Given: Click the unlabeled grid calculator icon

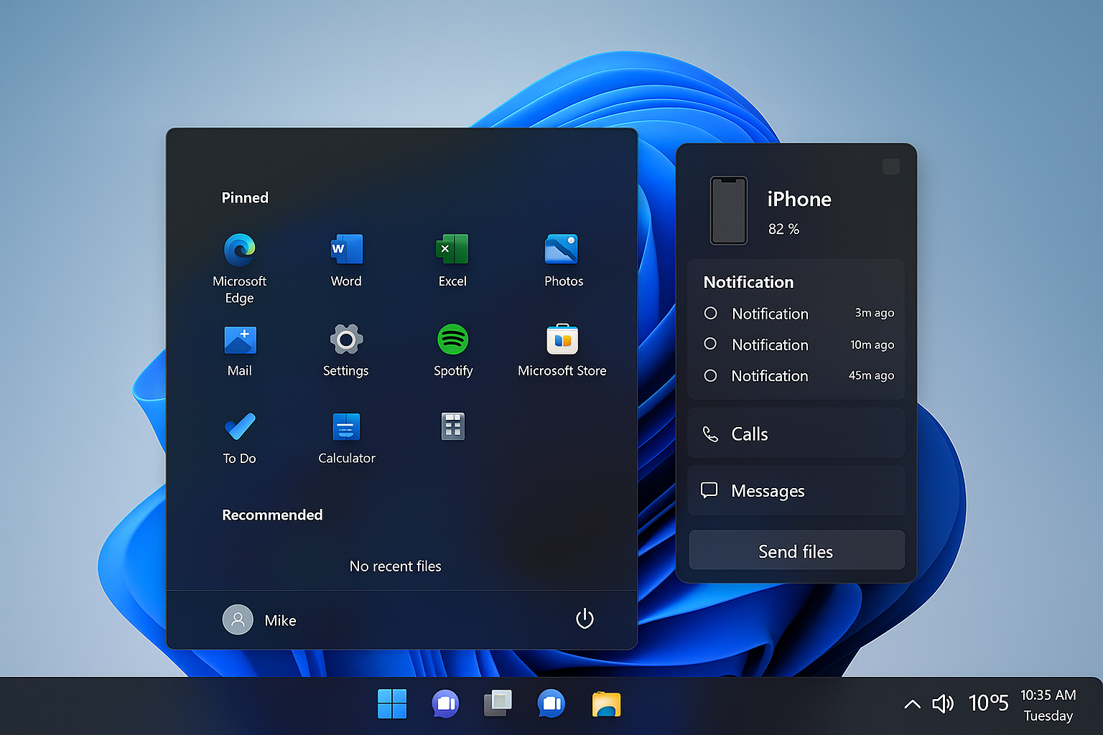Looking at the screenshot, I should tap(452, 426).
